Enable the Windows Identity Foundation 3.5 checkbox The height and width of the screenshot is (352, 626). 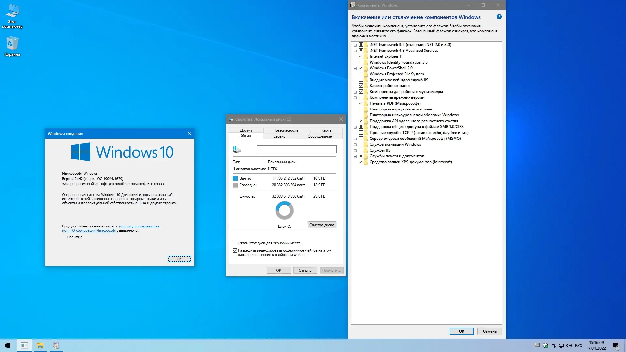361,62
